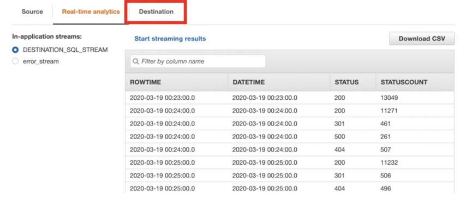Download results with Download CSV button

422,39
